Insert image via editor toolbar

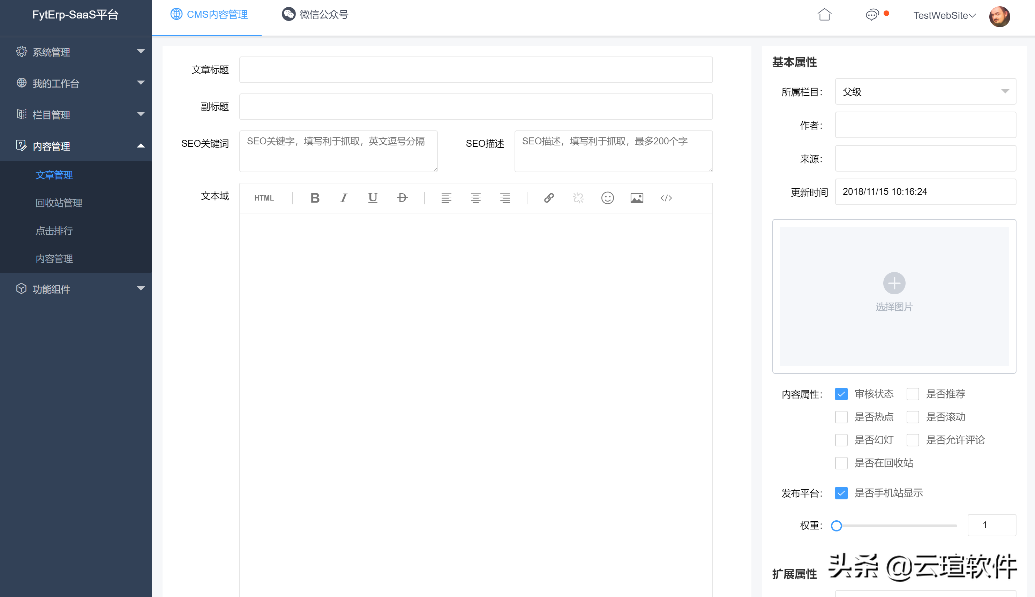637,198
